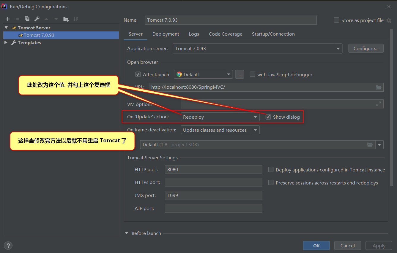Click the HTTP port field
Image resolution: width=397 pixels, height=253 pixels.
click(x=213, y=170)
